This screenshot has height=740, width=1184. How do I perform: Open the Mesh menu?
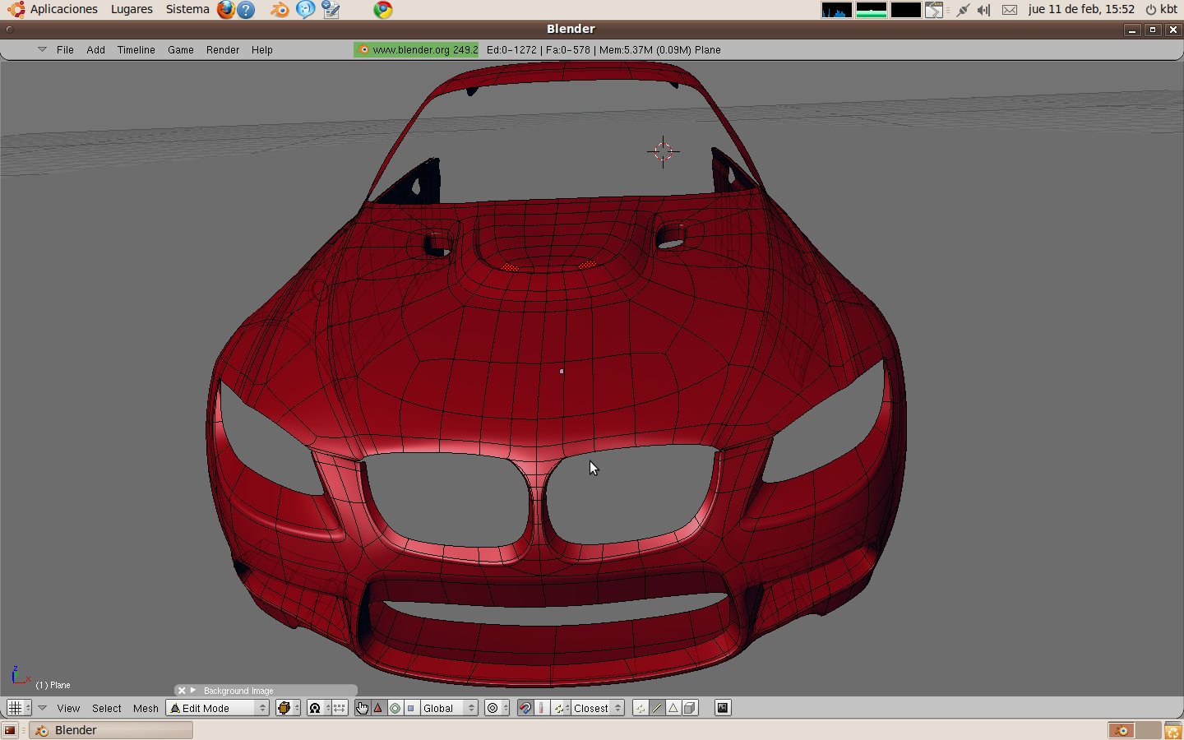(146, 708)
